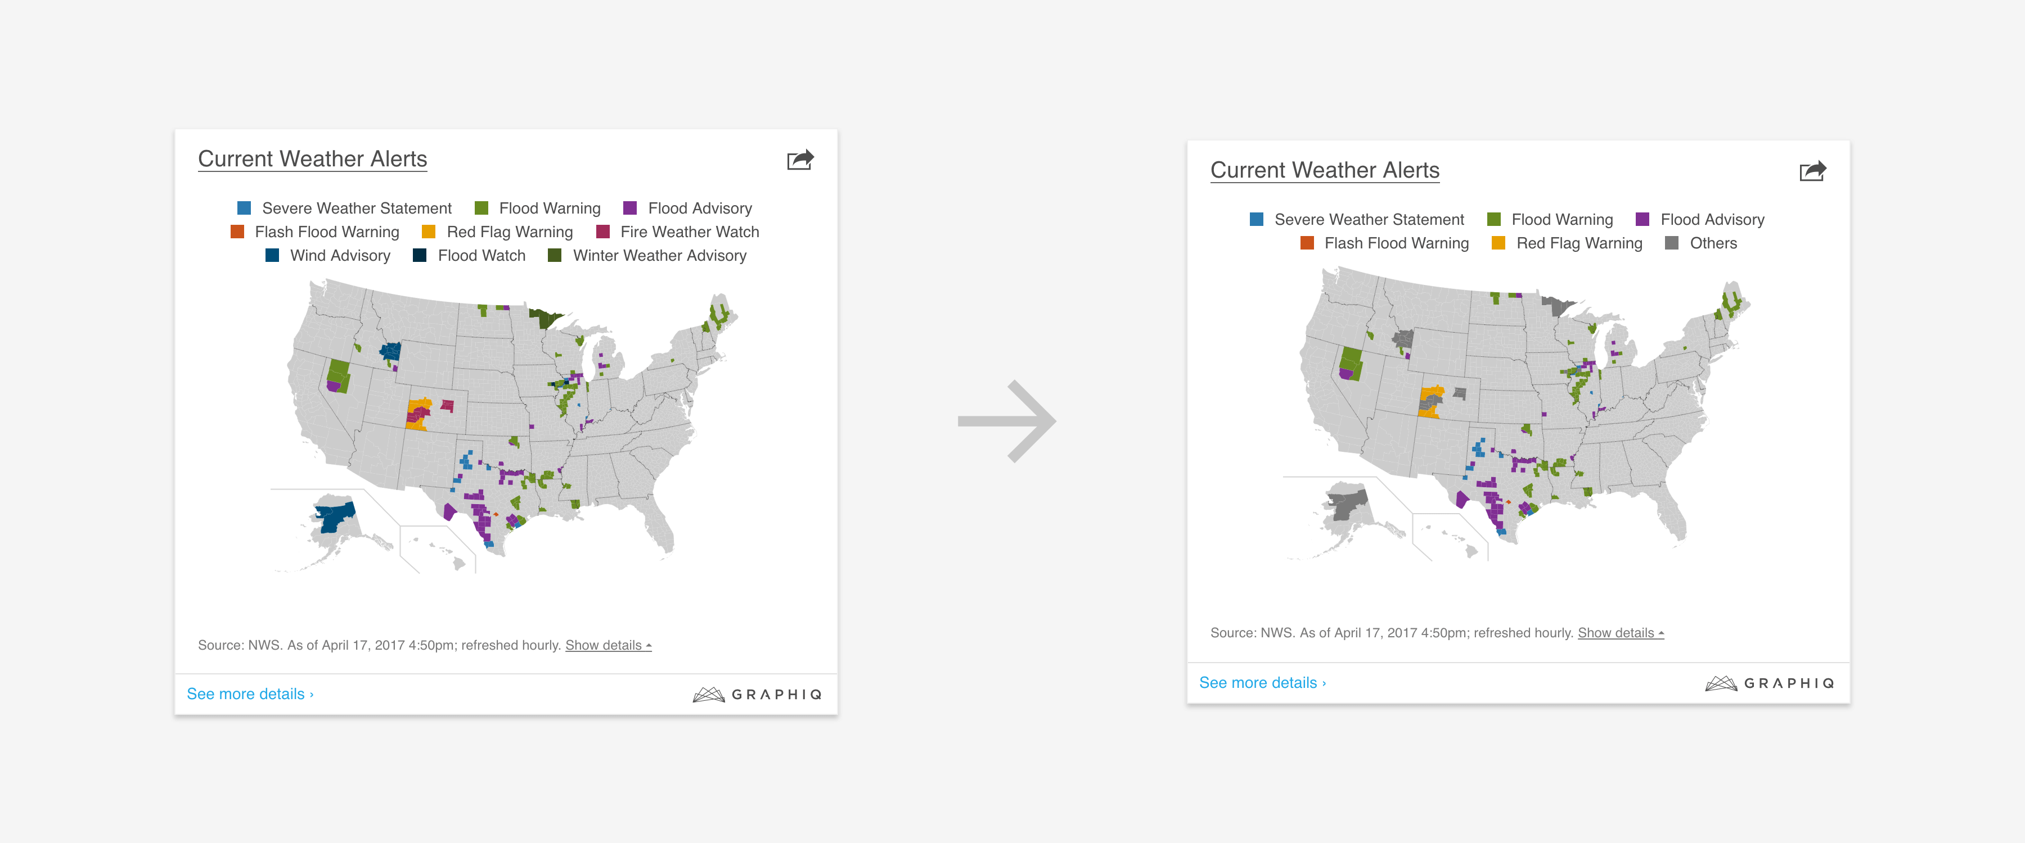2025x843 pixels.
Task: Click the share icon on left card
Action: 799,160
